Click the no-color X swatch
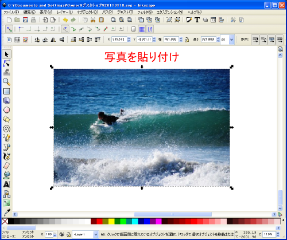This screenshot has height=240, width=287. point(5,222)
